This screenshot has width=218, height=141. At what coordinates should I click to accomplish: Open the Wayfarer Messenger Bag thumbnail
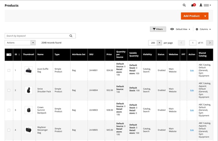point(28,130)
